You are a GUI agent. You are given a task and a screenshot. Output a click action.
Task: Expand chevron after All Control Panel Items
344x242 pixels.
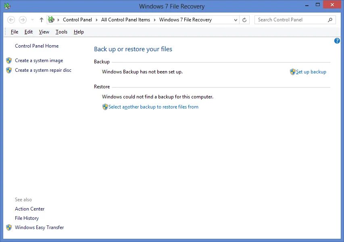pos(155,20)
